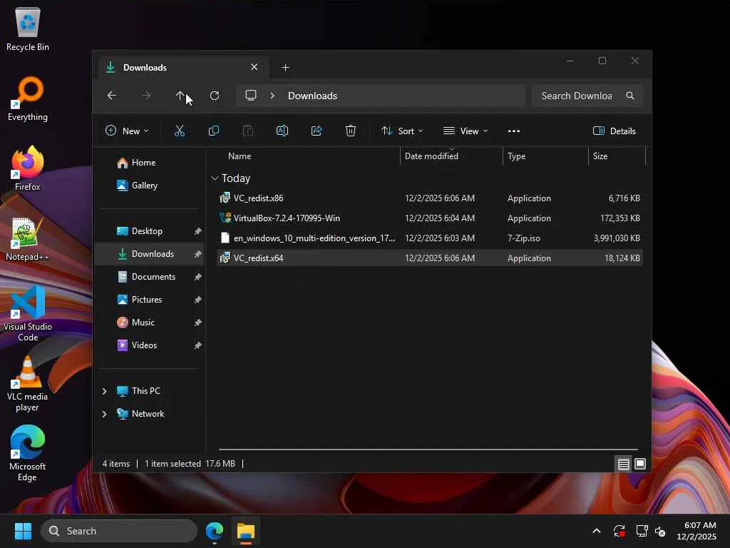Toggle the Details pane
The image size is (730, 548).
(x=614, y=131)
